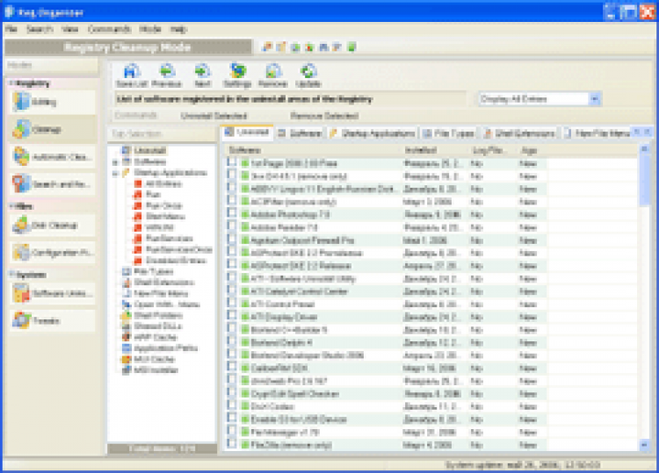Open the Mode menu
The width and height of the screenshot is (659, 473).
coord(150,29)
